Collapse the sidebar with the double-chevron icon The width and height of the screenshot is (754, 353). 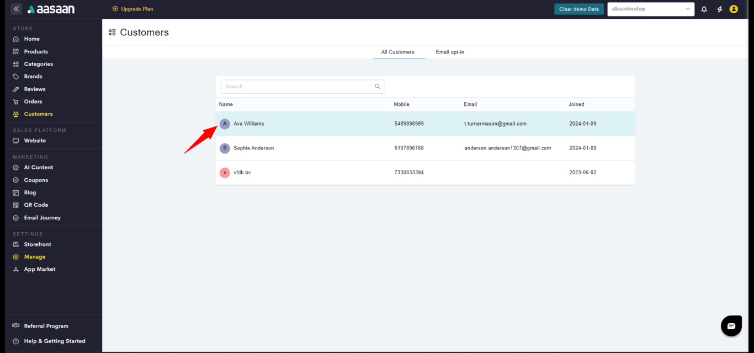[16, 9]
